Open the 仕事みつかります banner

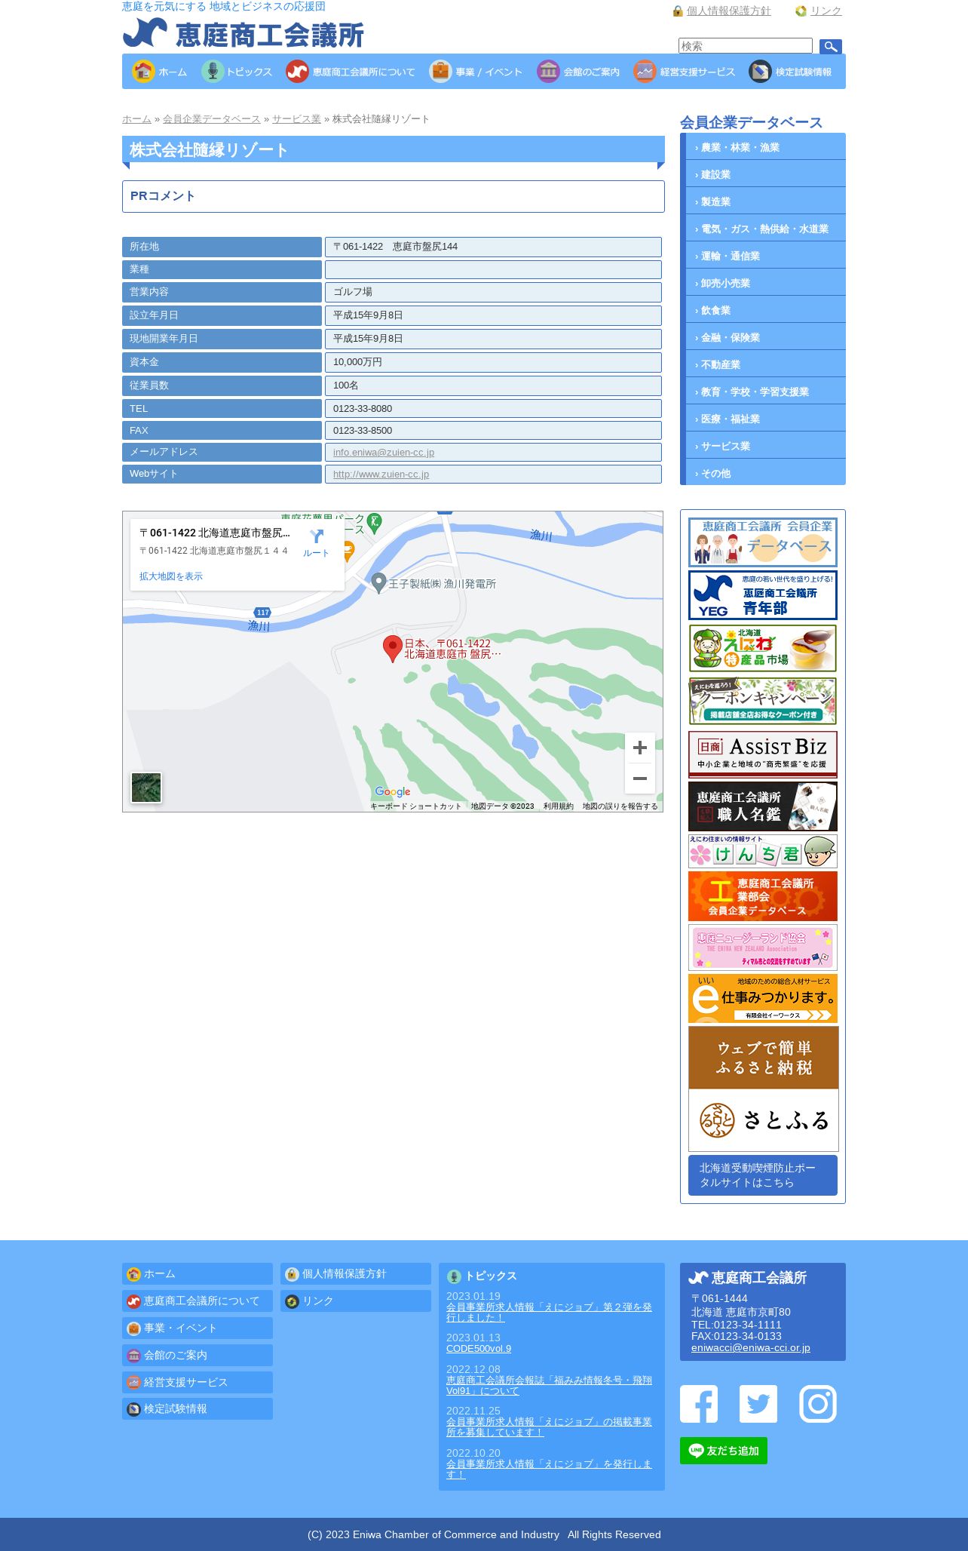[x=763, y=999]
